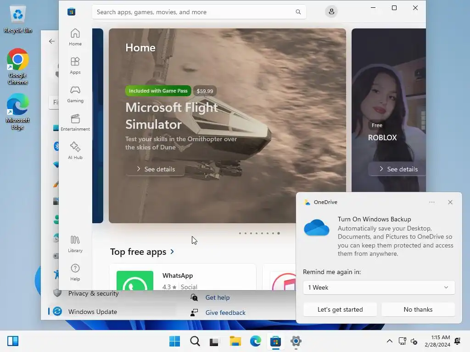This screenshot has width=470, height=352.
Task: Click the muted volume icon in tray
Action: pyautogui.click(x=414, y=341)
